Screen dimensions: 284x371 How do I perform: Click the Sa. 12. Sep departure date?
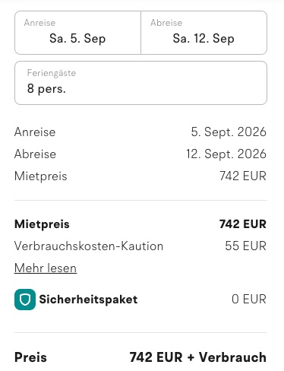coord(204,39)
